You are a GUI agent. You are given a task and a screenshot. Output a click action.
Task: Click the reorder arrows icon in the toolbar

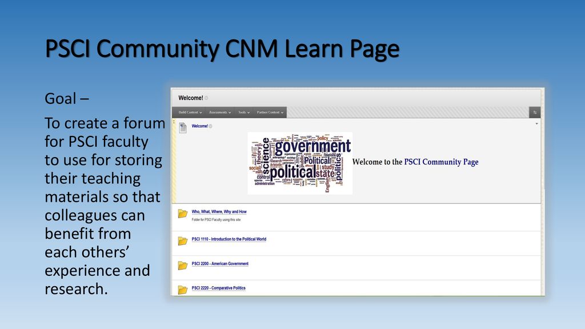(535, 113)
